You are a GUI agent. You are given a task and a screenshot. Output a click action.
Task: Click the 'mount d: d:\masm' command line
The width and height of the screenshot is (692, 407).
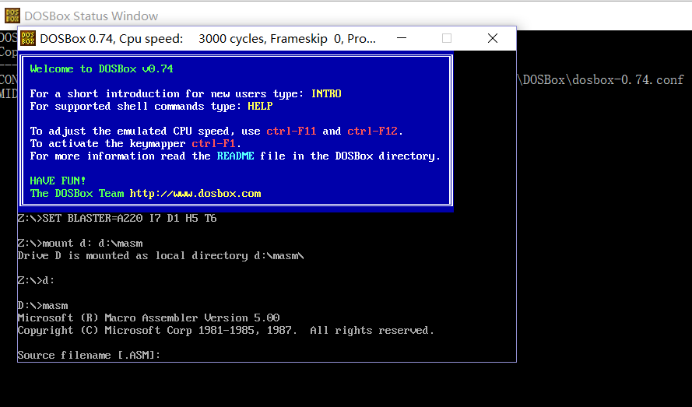coord(80,244)
